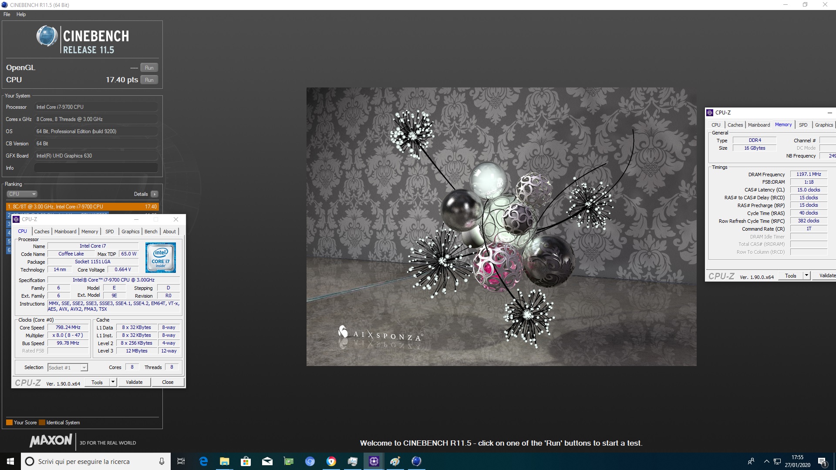This screenshot has width=836, height=470.
Task: Open Chromium browser from taskbar
Action: tap(310, 461)
